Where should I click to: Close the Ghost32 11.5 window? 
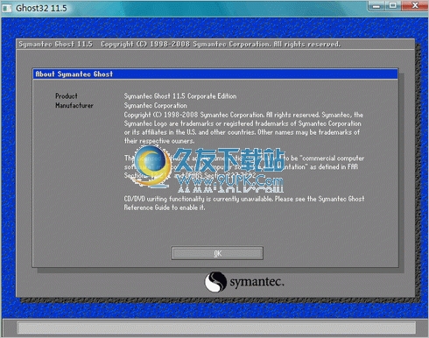point(415,6)
